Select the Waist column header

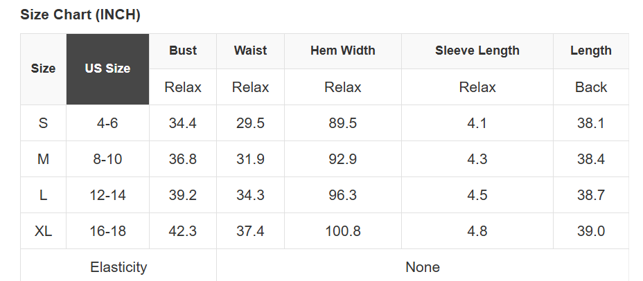tap(250, 51)
